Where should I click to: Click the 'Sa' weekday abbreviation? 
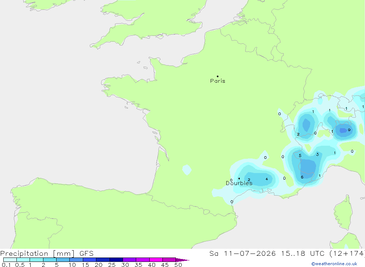pyautogui.click(x=214, y=253)
